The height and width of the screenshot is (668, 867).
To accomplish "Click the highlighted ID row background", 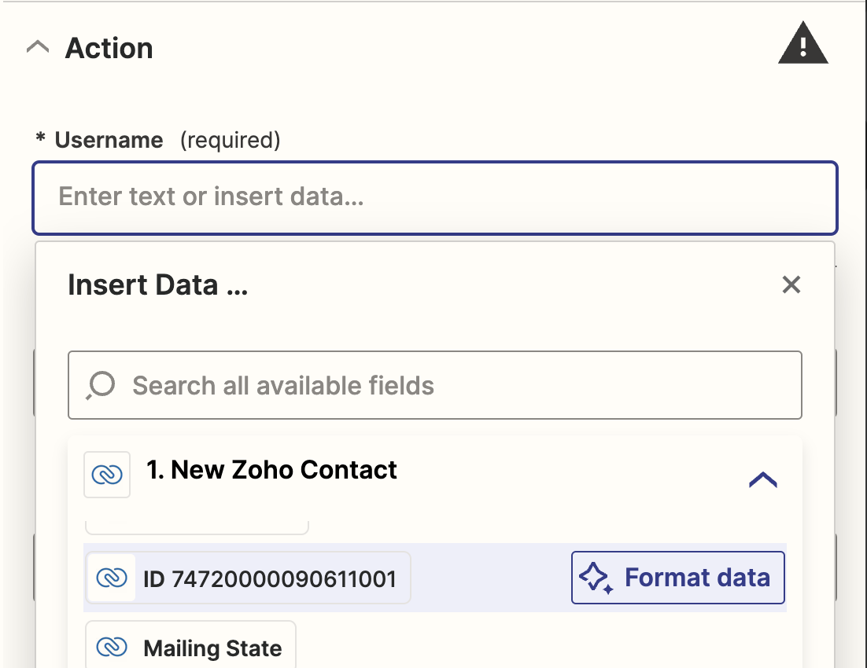I will (488, 578).
